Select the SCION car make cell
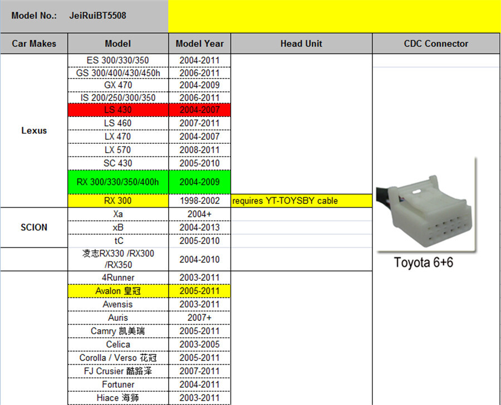This screenshot has height=405, width=501. [x=34, y=227]
